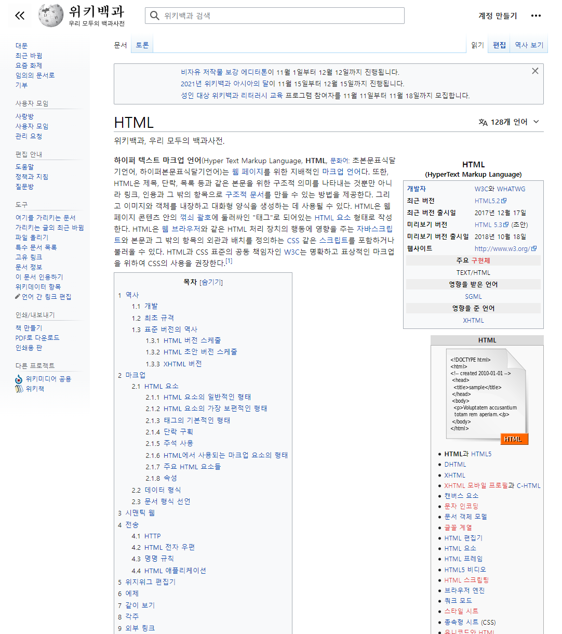Click the 구현체 red link in the infobox
This screenshot has height=634, width=562.
click(x=480, y=261)
